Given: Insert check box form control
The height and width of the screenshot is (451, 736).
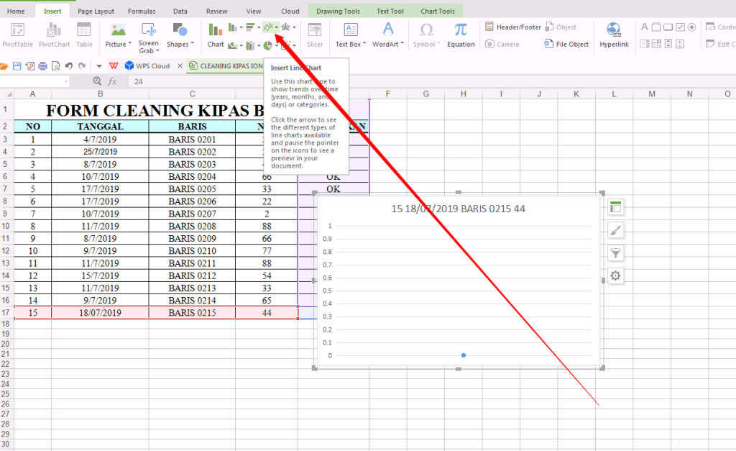Looking at the screenshot, I should [x=680, y=27].
